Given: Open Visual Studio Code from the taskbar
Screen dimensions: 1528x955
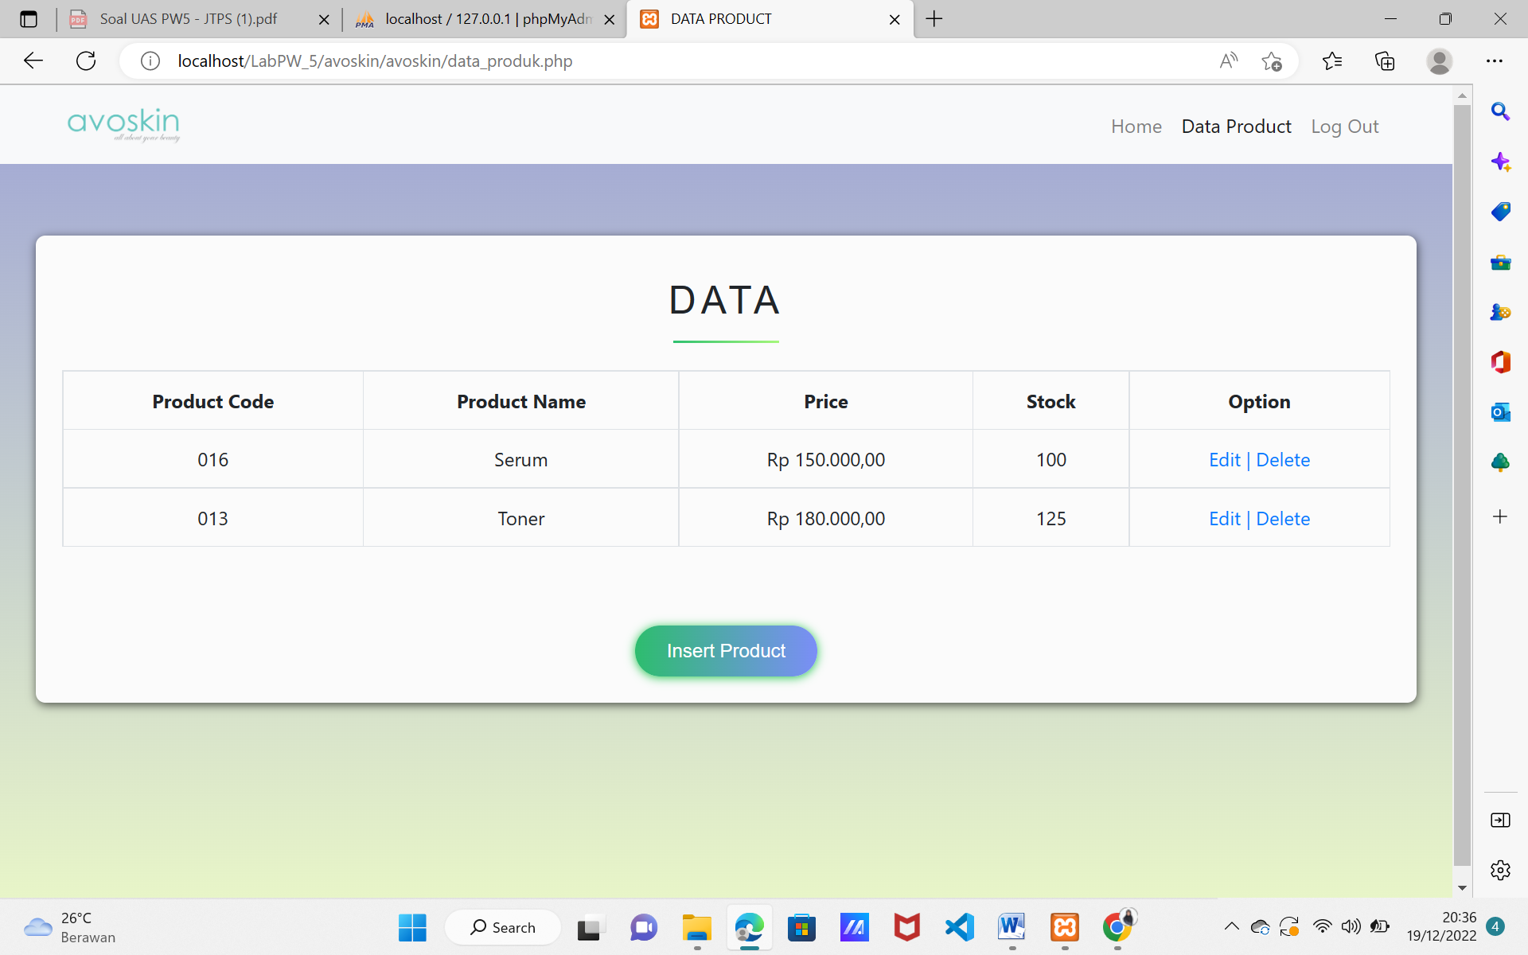Looking at the screenshot, I should coord(959,926).
